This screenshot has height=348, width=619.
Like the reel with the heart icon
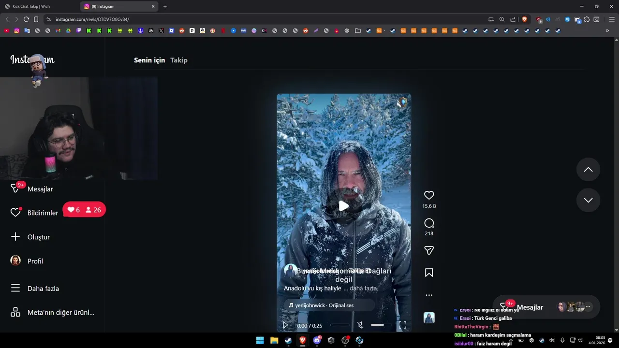click(429, 195)
